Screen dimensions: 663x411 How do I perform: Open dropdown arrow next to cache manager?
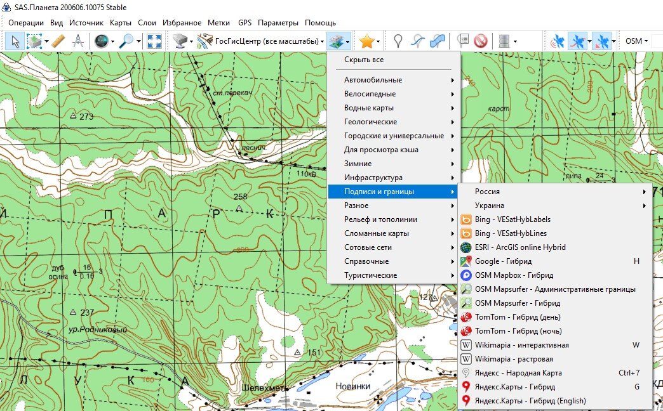[515, 41]
